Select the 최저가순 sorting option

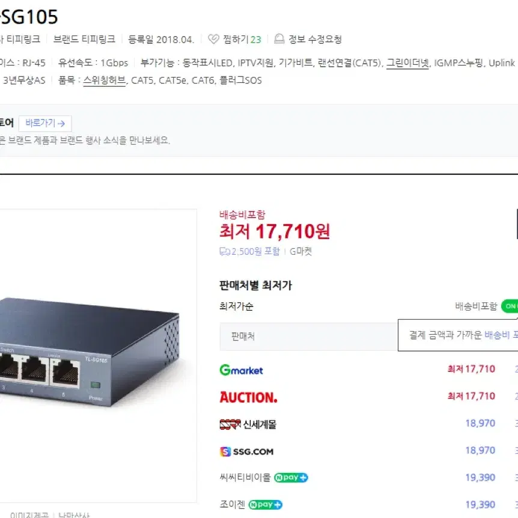237,306
